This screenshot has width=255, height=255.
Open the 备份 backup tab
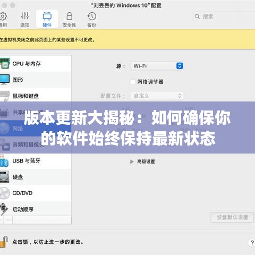tap(91, 19)
